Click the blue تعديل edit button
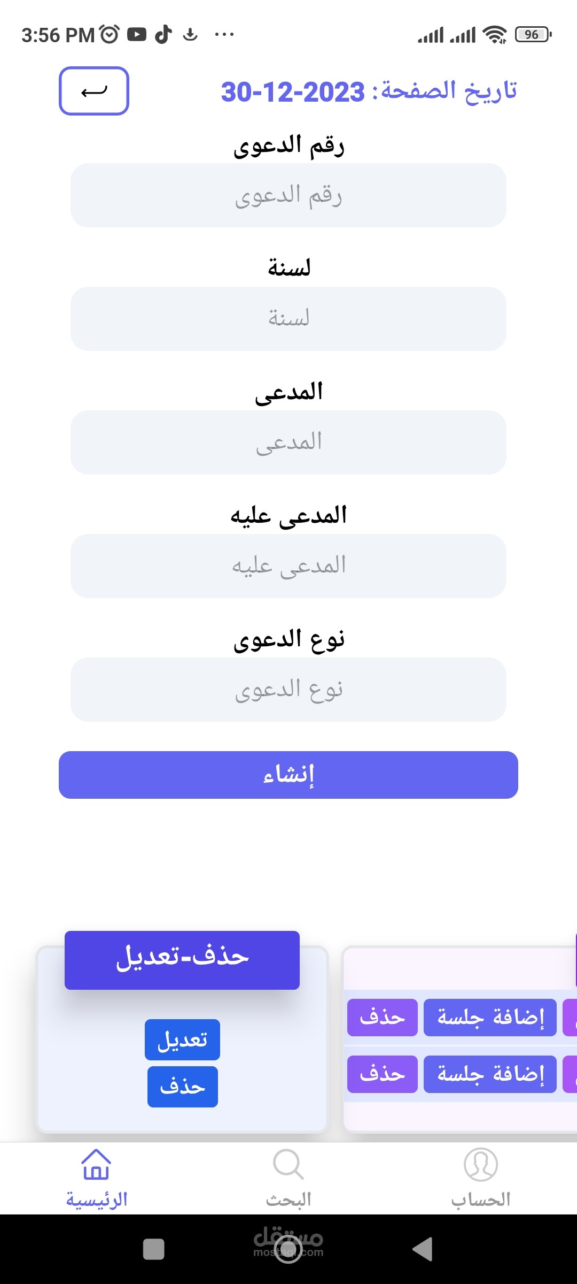577x1284 pixels. (182, 1040)
